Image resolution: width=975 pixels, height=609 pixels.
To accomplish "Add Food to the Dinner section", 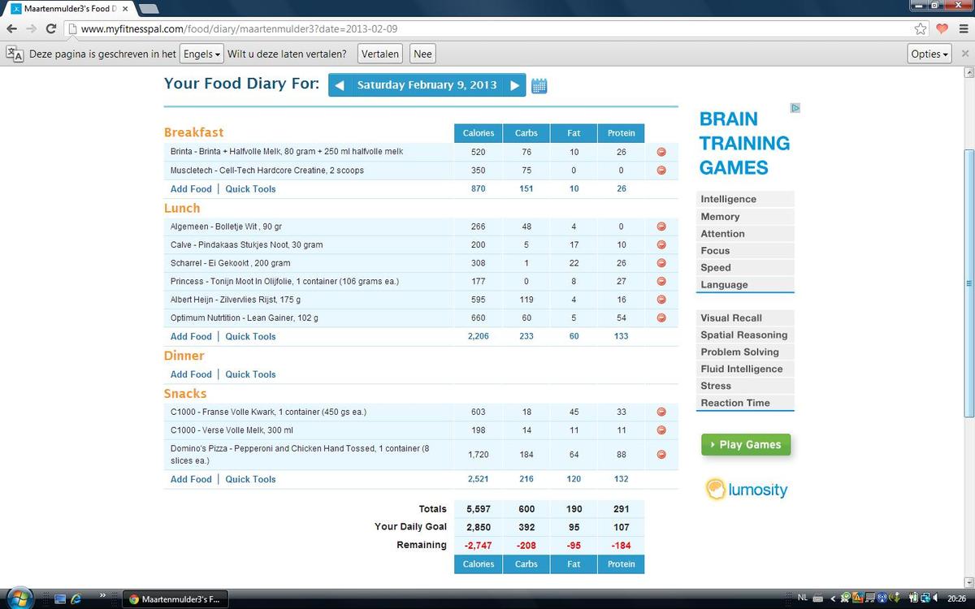I will point(191,374).
